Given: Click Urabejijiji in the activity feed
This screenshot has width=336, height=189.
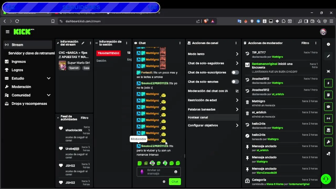Looking at the screenshot, I should (72, 149).
